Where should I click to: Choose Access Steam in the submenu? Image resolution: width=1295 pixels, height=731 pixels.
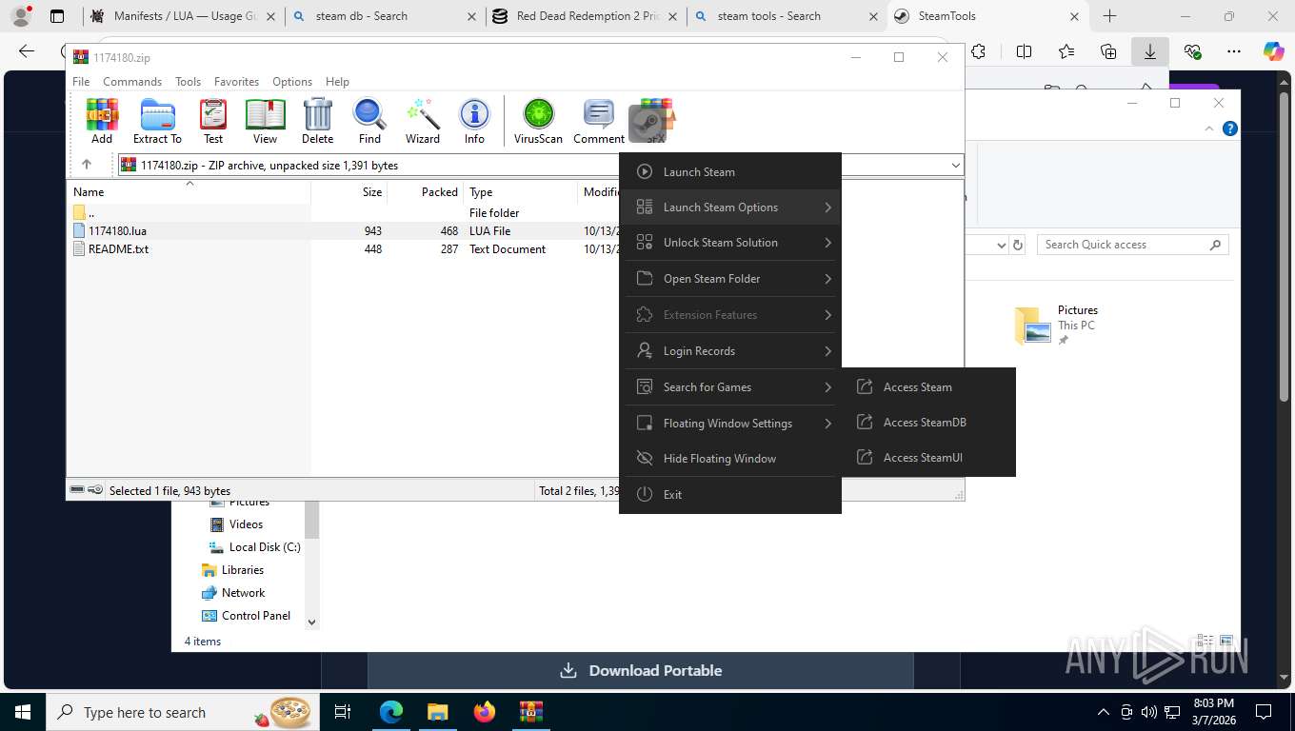[928, 386]
